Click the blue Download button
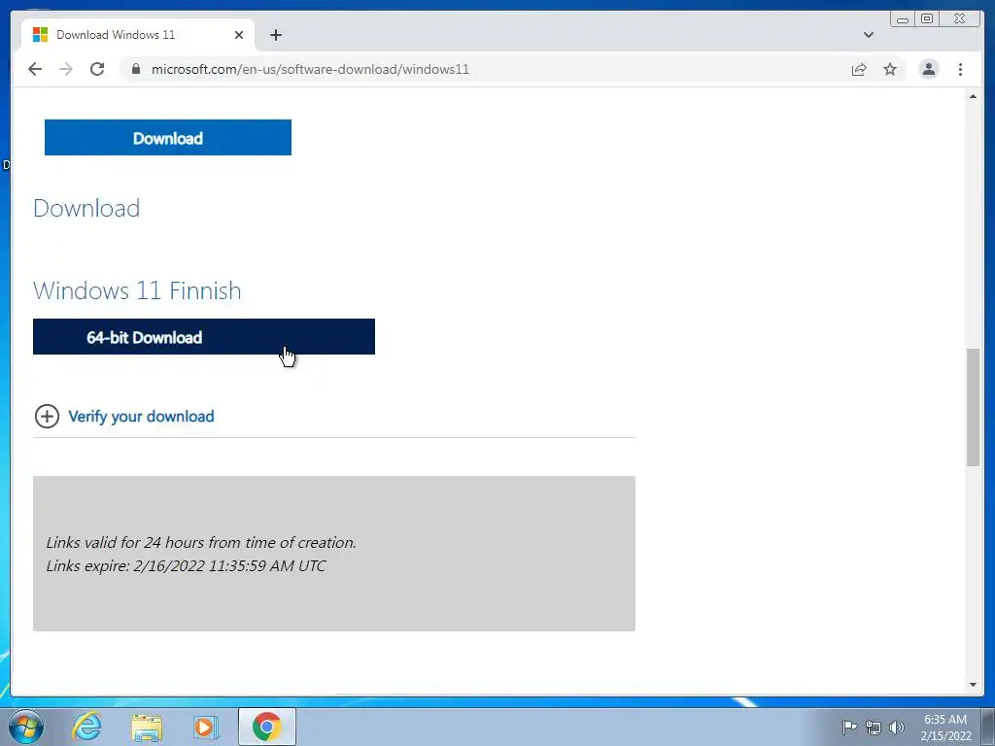This screenshot has width=995, height=746. tap(167, 138)
